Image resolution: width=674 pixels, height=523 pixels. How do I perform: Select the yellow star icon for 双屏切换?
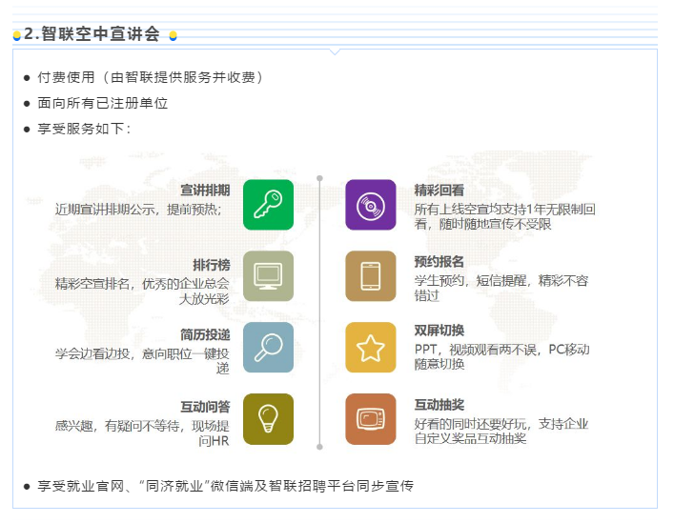tap(370, 348)
